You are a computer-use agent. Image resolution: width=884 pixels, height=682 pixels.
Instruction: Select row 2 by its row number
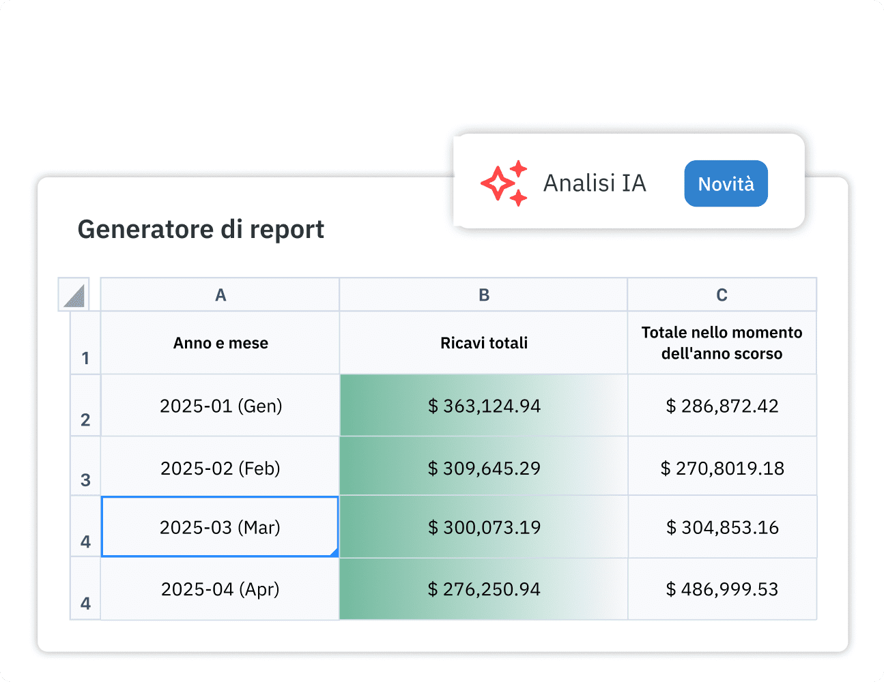[85, 420]
